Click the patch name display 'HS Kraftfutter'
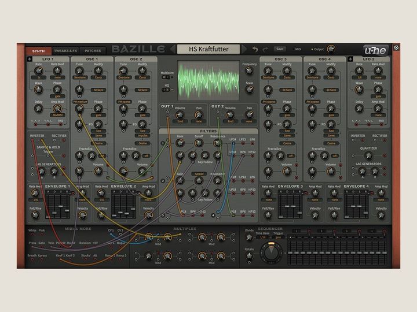Screen dimensions: 417x312 [209, 49]
